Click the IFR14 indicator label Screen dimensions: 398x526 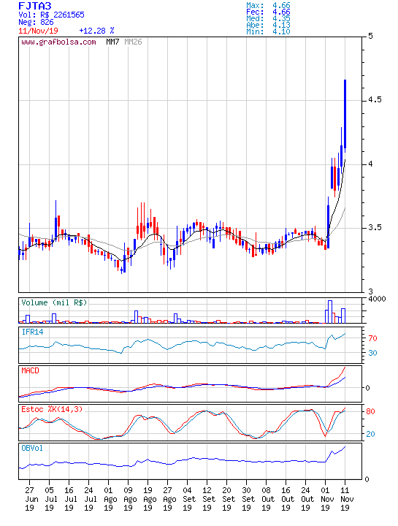(x=32, y=332)
